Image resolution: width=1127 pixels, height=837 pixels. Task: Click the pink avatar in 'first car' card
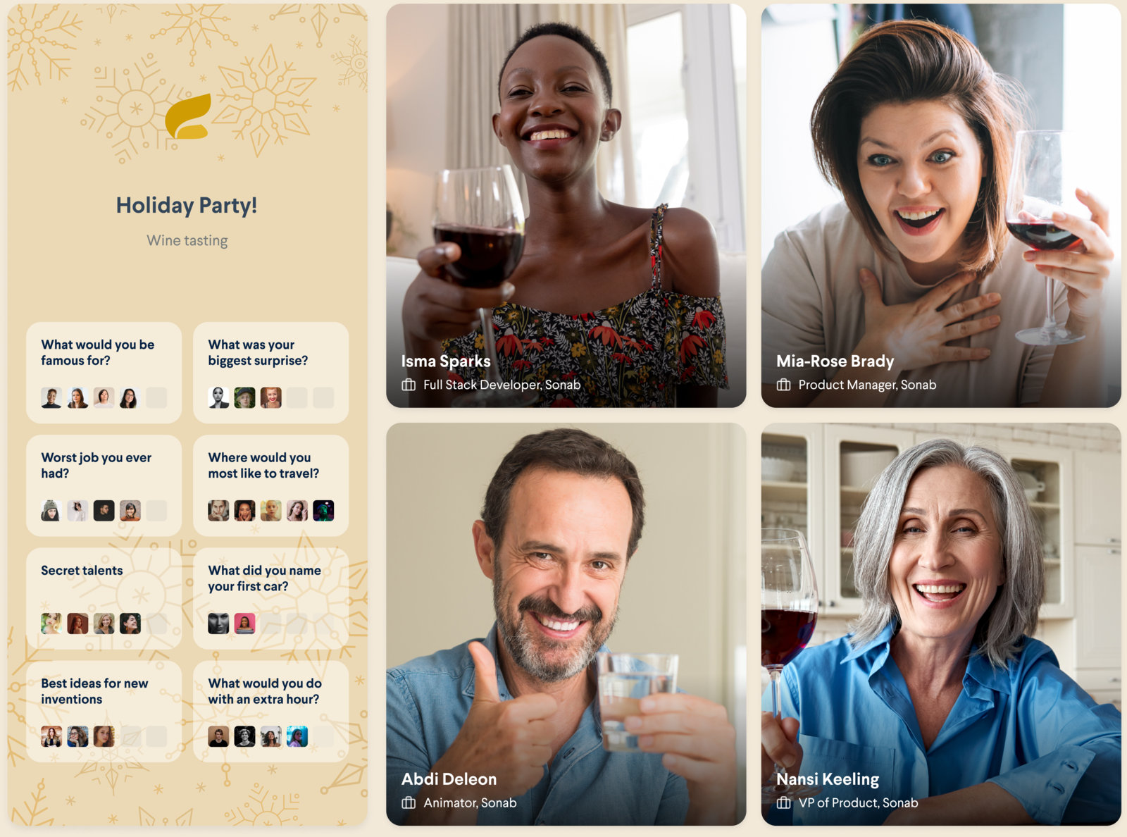tap(244, 624)
